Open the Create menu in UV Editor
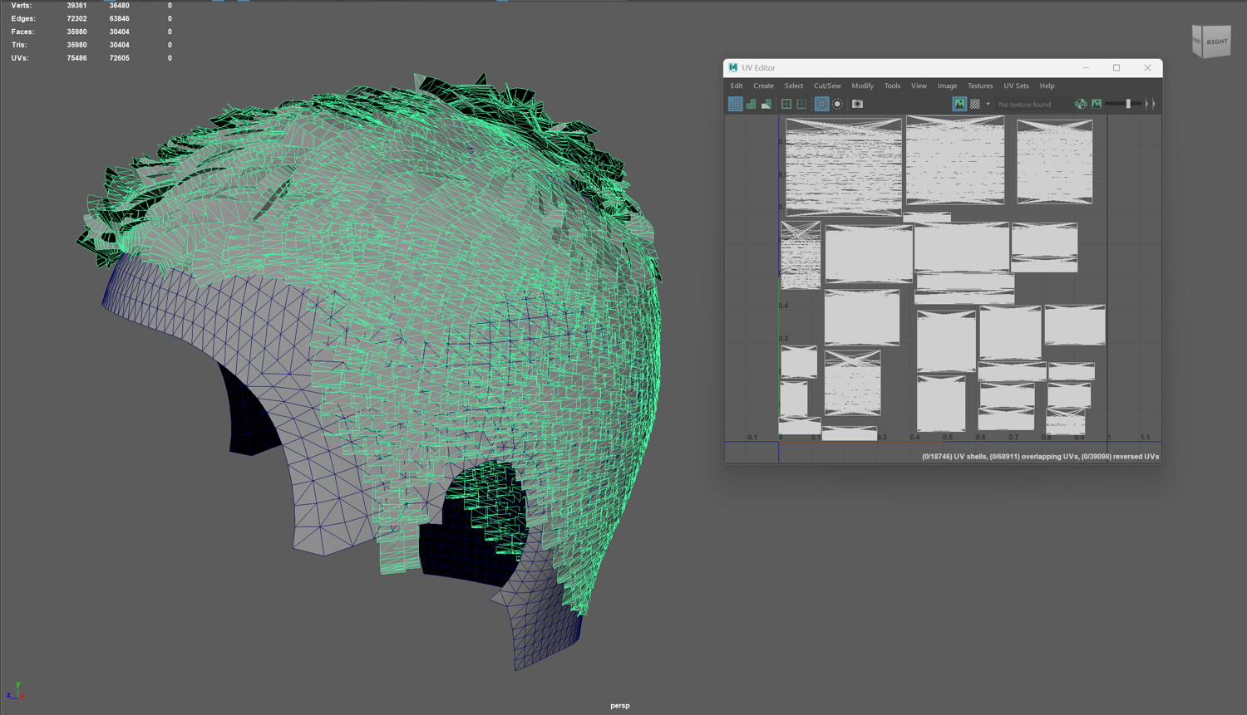This screenshot has width=1247, height=715. coord(763,86)
